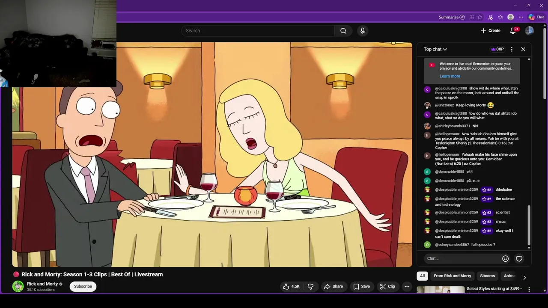
Task: Click the search magnifier button
Action: 343,31
